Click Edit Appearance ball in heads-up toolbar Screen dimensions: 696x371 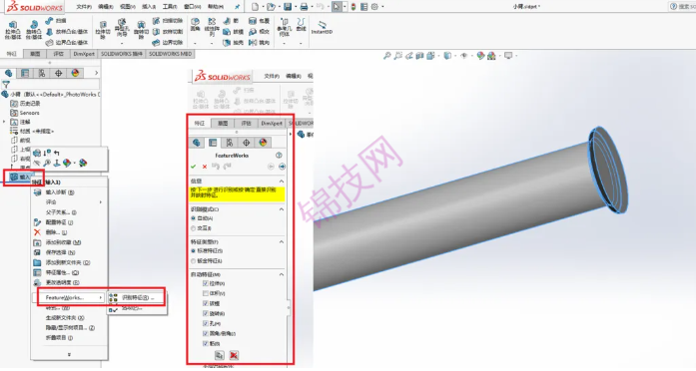click(x=480, y=56)
